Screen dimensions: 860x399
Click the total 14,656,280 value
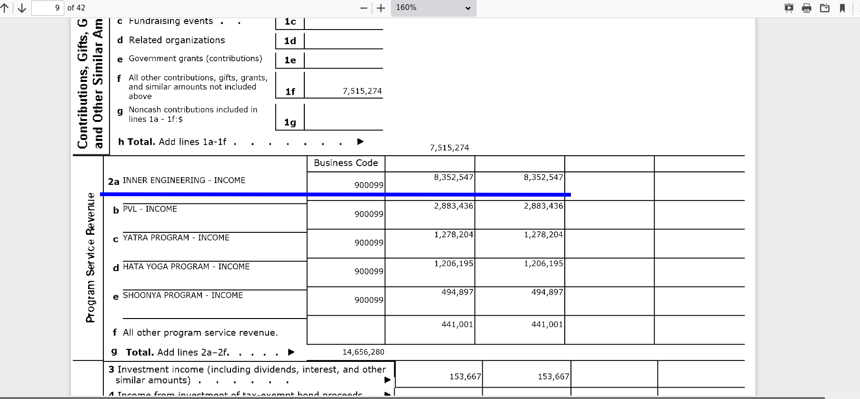click(x=363, y=352)
